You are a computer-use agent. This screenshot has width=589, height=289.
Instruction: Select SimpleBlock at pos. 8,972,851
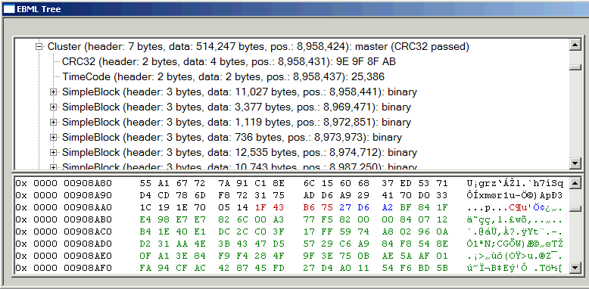pos(236,122)
